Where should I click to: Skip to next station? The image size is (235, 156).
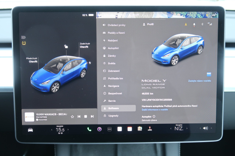pos(92,116)
